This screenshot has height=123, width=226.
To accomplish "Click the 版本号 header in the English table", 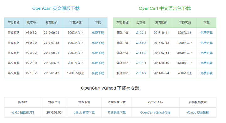I will (x=31, y=23).
